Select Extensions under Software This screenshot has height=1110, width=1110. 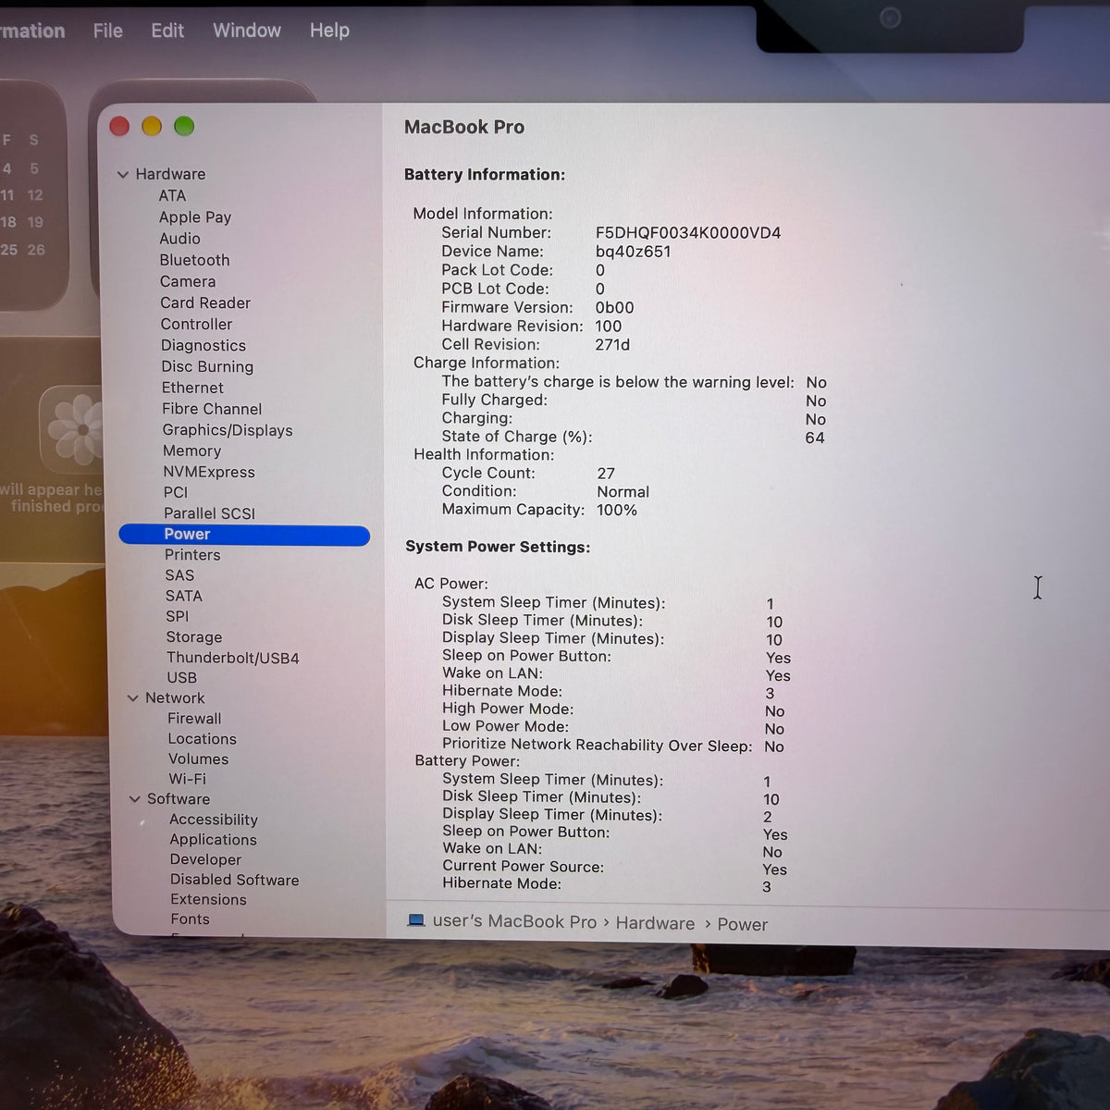click(x=208, y=899)
